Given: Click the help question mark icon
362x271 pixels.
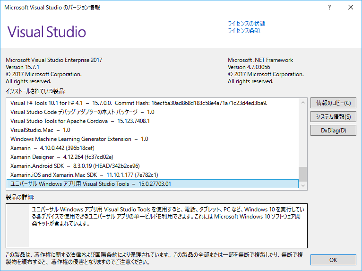Looking at the screenshot, I should coord(329,8).
